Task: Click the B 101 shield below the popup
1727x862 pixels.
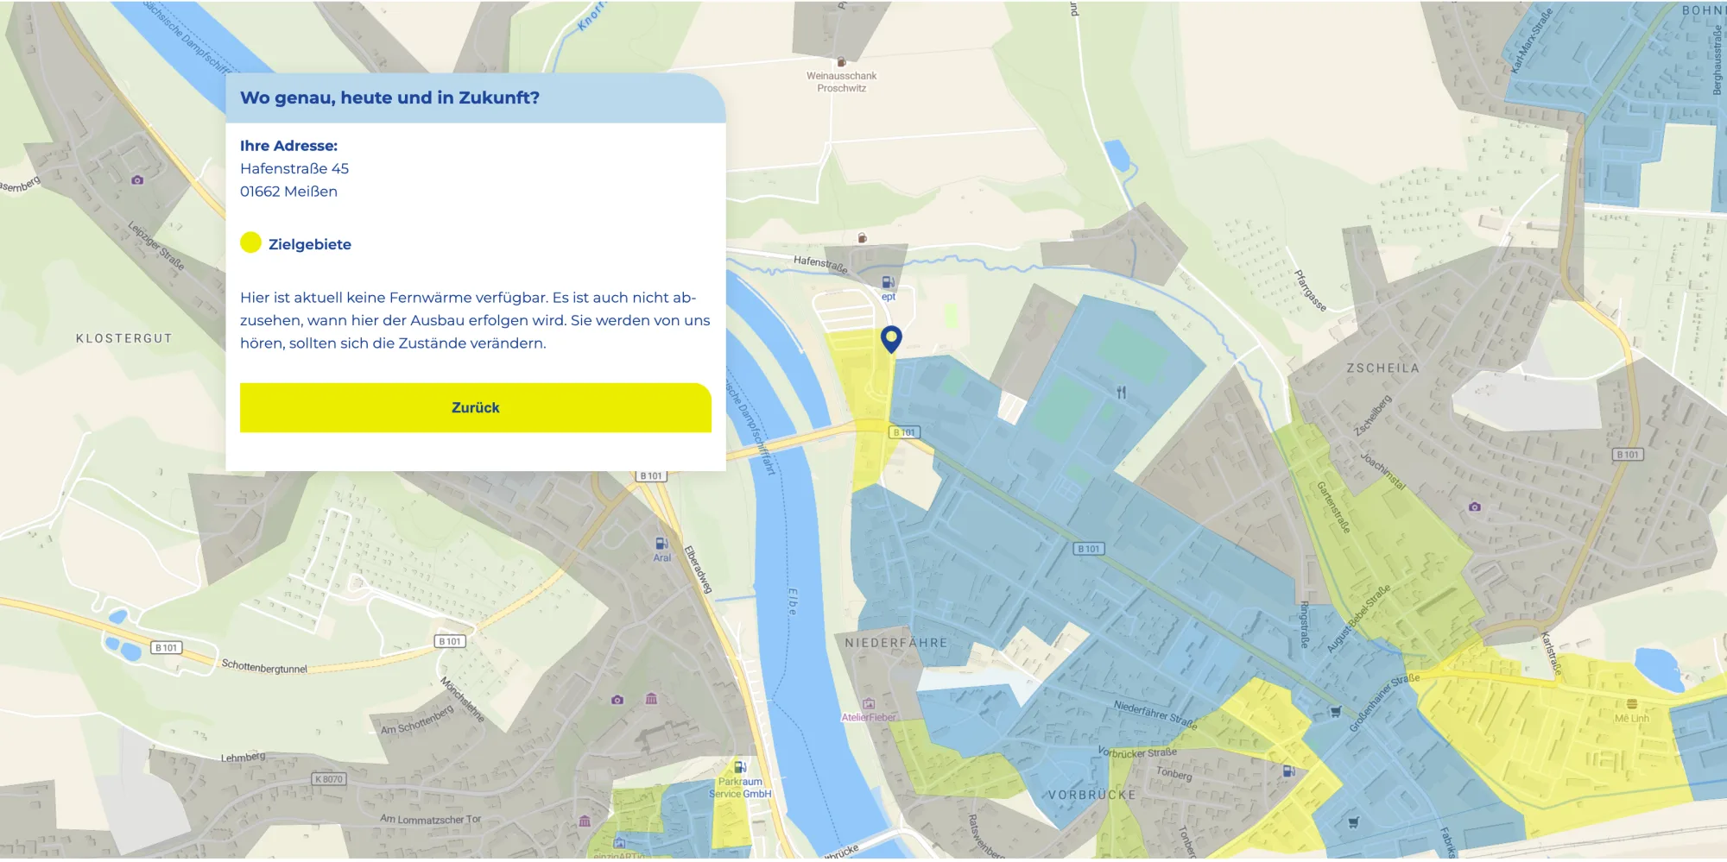Action: (x=652, y=476)
